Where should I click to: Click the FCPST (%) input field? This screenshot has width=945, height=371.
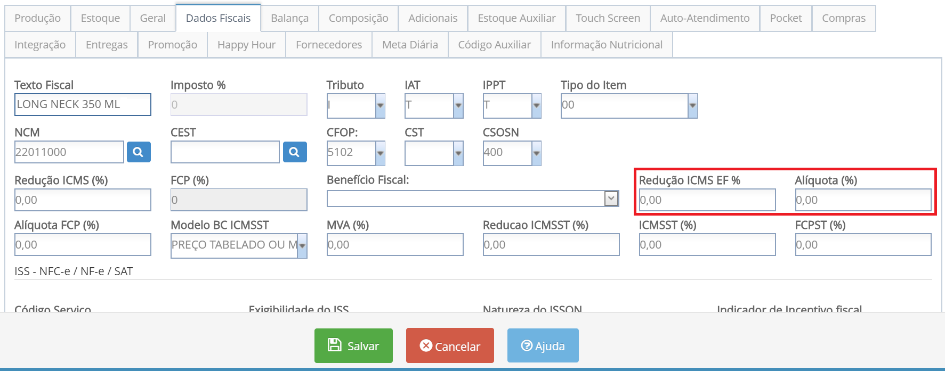pyautogui.click(x=863, y=245)
